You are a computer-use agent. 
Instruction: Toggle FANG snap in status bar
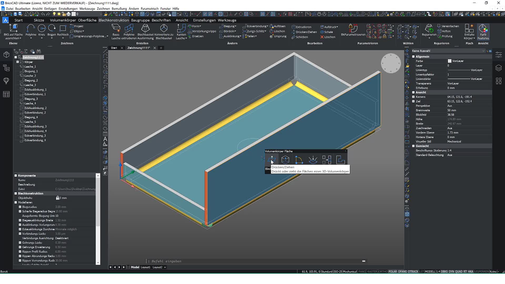coord(362,271)
